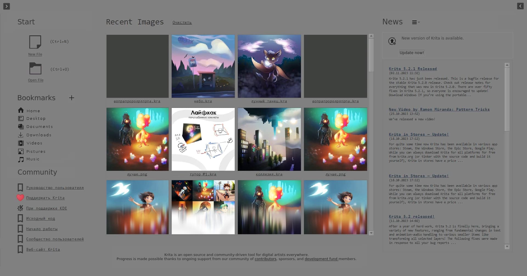Click the bookmark icon next to Сообщество пользователей
This screenshot has width=527, height=276.
20,239
